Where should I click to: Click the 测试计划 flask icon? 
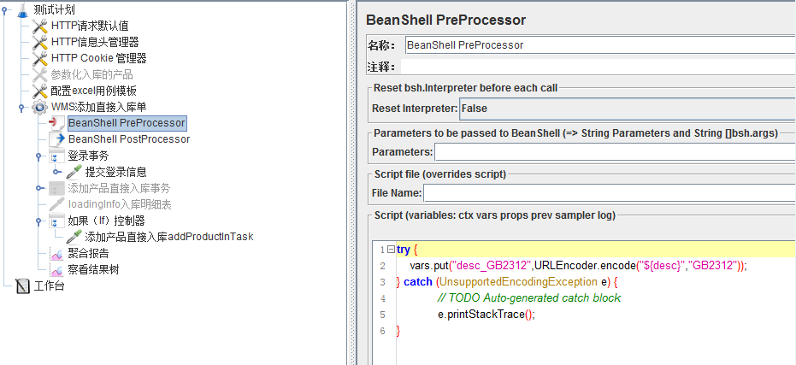[x=22, y=9]
